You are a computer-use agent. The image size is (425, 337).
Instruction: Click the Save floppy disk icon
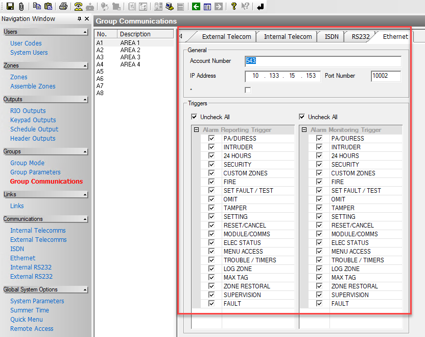pyautogui.click(x=10, y=6)
